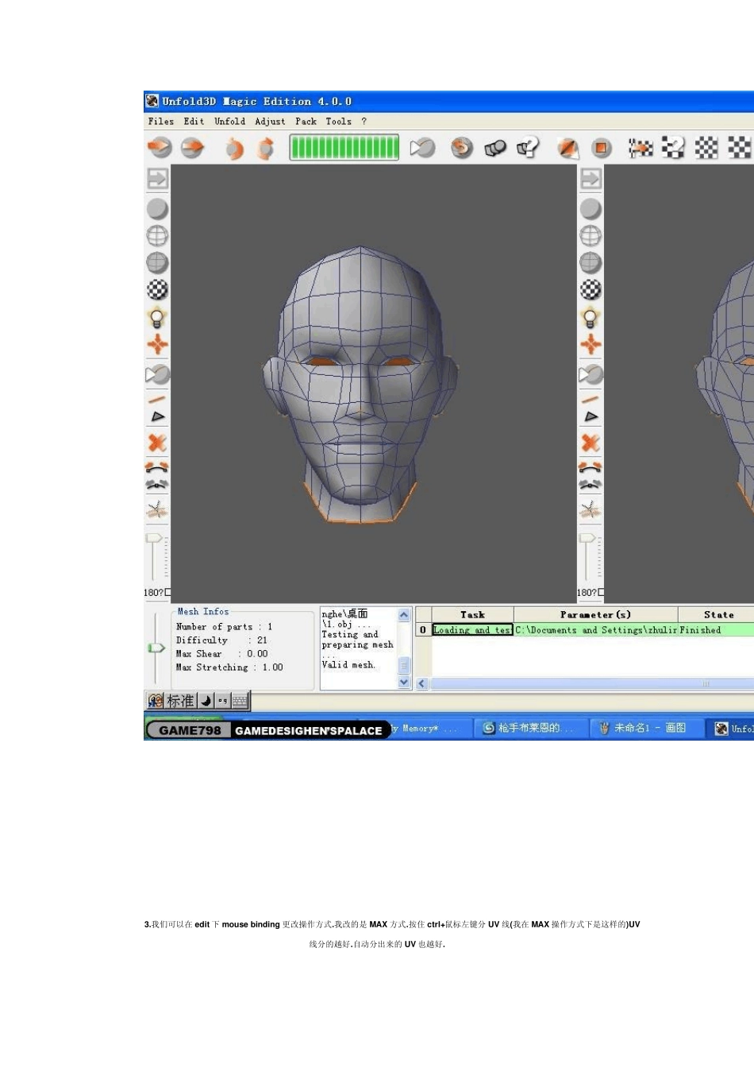The height and width of the screenshot is (1068, 754).
Task: Select the Loading and test task cell
Action: coord(472,630)
